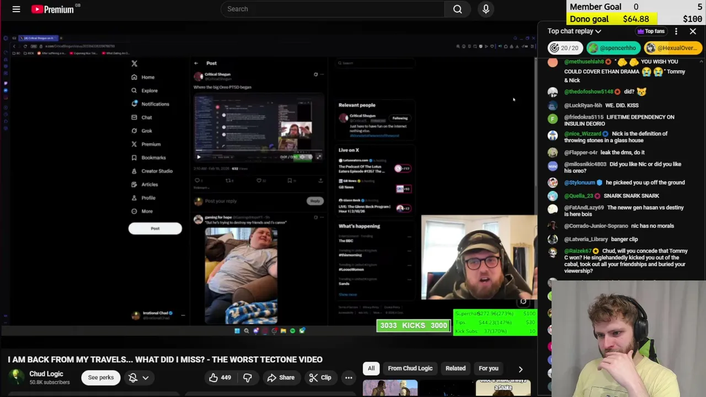Open the 'snake' recommended video thumbnail
The height and width of the screenshot is (397, 706).
(503, 388)
